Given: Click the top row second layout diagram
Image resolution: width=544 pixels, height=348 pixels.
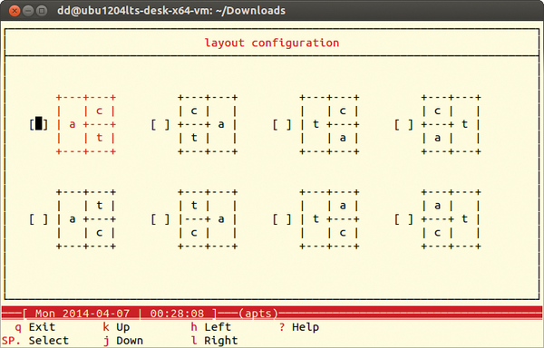Looking at the screenshot, I should 208,124.
